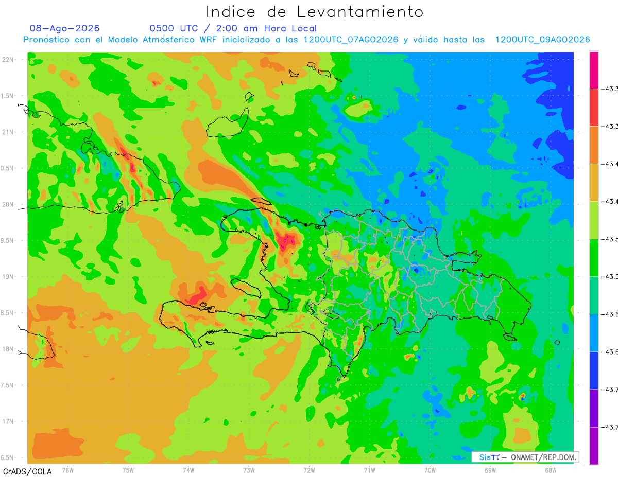
Task: Click the "18N" latitude label
Action: pos(8,349)
